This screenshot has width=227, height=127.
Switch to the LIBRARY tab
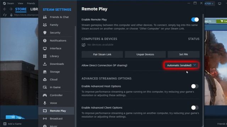34,9
